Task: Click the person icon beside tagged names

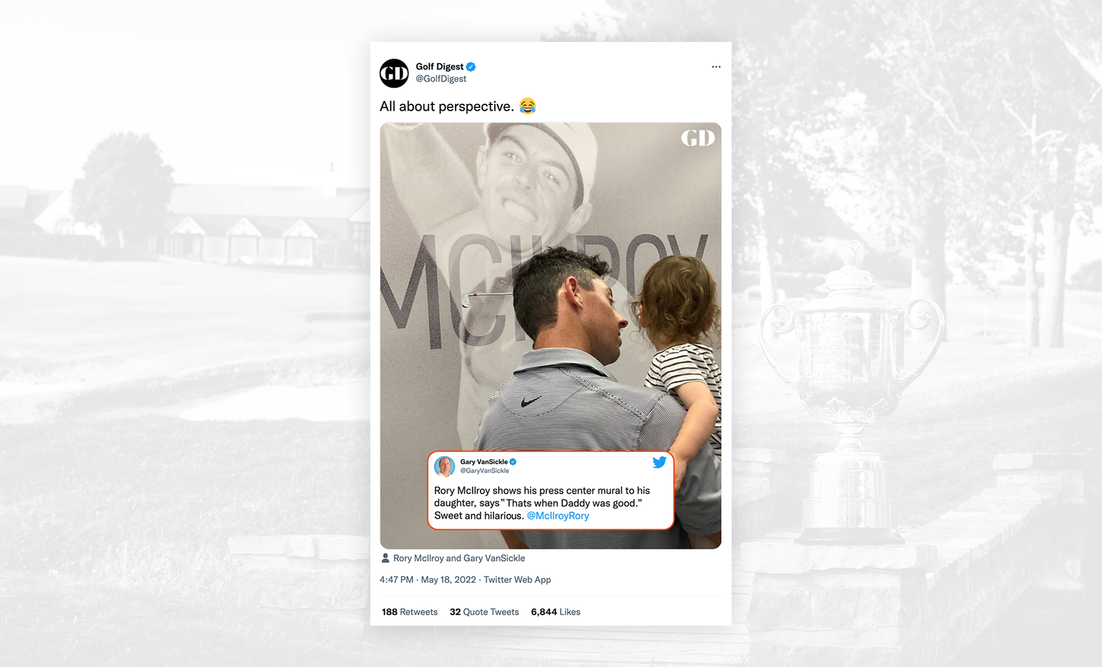Action: pyautogui.click(x=385, y=558)
